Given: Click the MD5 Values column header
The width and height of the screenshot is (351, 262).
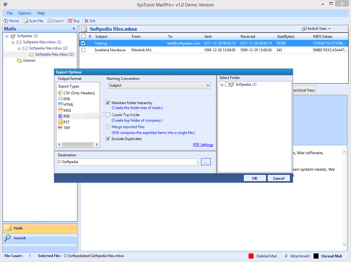Looking at the screenshot, I should click(322, 36).
